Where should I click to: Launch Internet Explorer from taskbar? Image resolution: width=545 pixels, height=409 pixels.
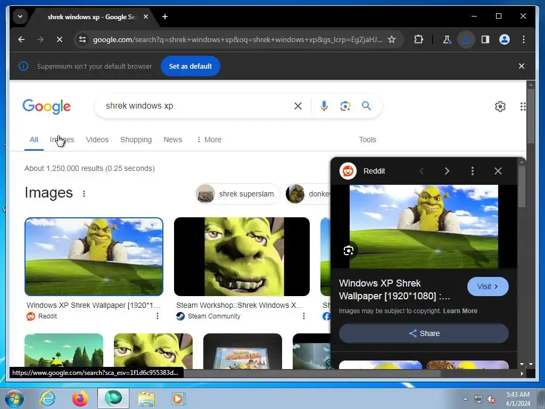[47, 398]
